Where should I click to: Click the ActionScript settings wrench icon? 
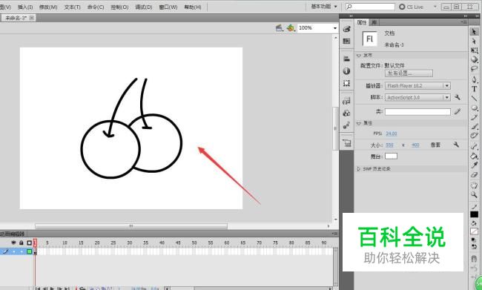pyautogui.click(x=457, y=97)
